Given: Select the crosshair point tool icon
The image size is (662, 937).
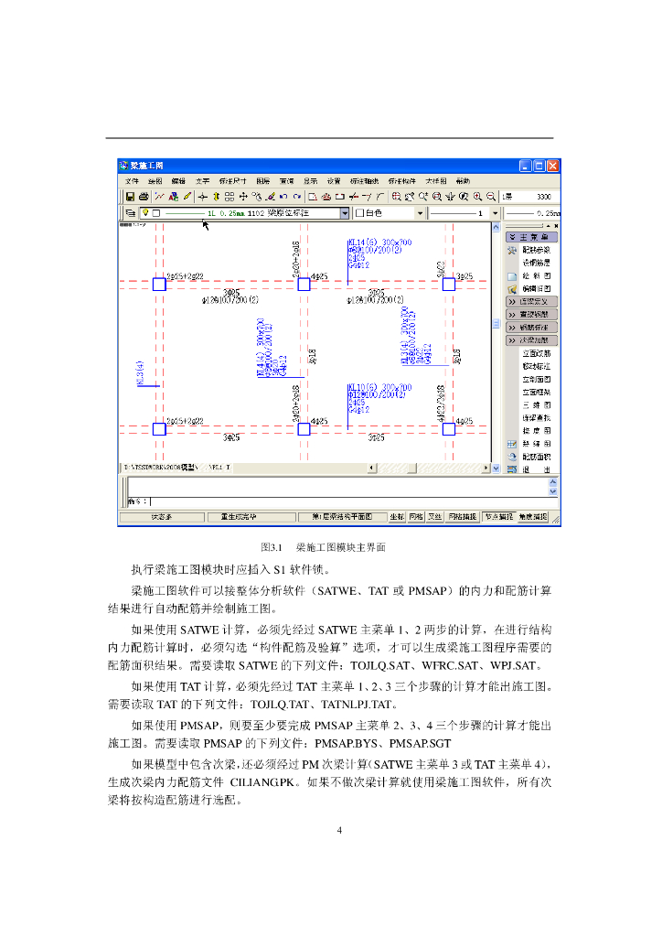Looking at the screenshot, I should coord(203,196).
